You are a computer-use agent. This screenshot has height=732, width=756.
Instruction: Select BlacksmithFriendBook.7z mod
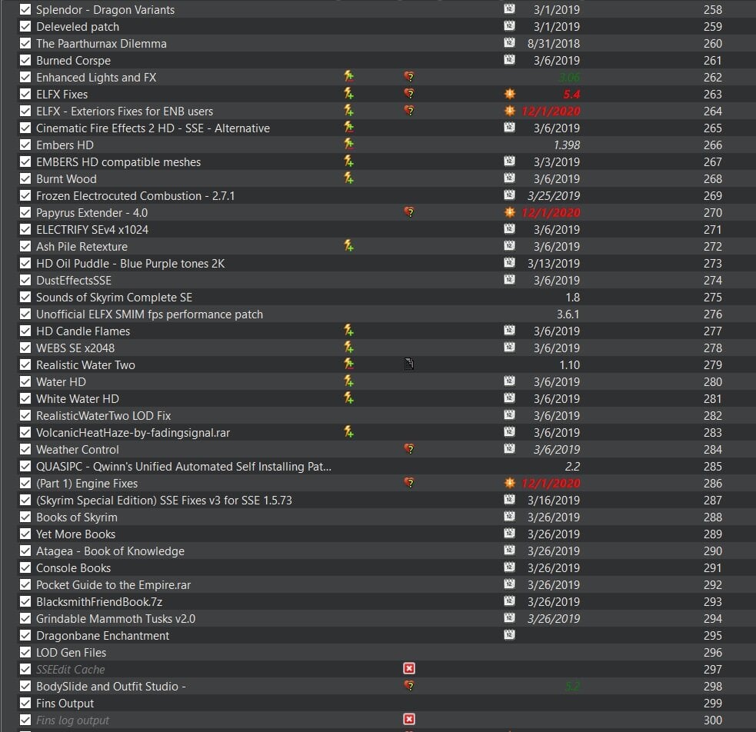point(99,601)
